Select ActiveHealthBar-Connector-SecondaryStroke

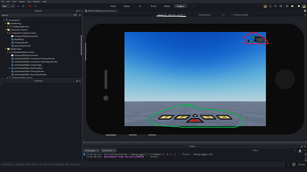(36, 62)
